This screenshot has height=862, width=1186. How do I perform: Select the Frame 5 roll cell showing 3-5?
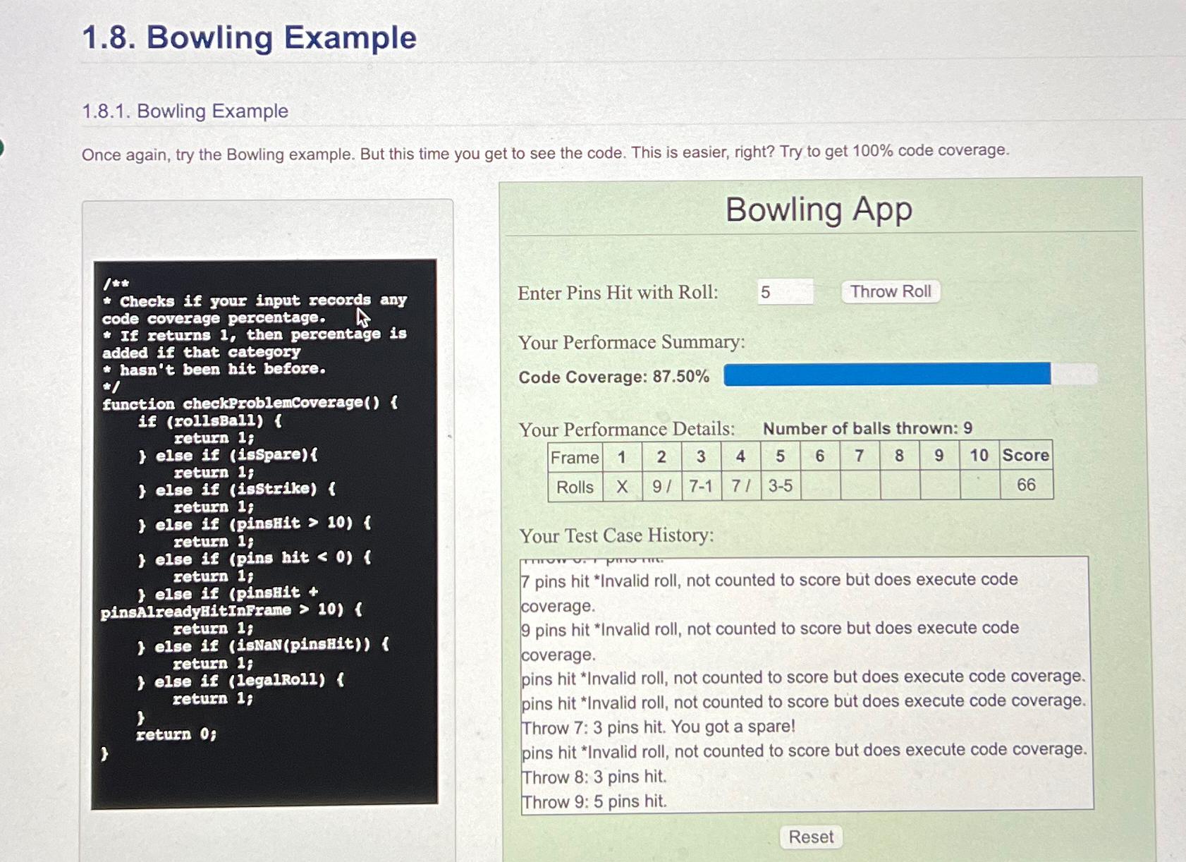[x=780, y=486]
